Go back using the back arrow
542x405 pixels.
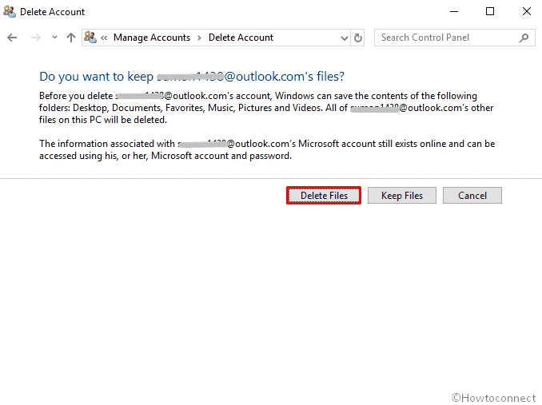pyautogui.click(x=12, y=38)
